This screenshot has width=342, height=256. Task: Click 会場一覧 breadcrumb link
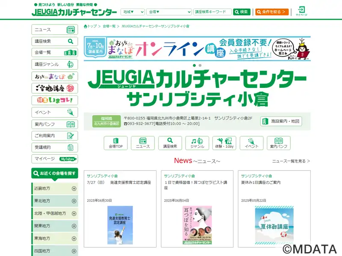point(109,26)
